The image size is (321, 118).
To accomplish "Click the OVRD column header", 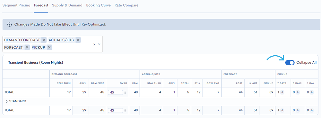I will coord(124,83).
